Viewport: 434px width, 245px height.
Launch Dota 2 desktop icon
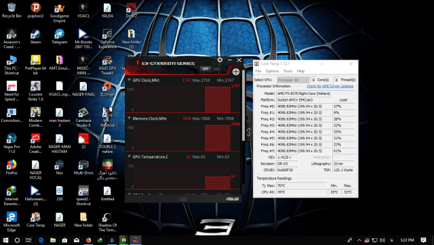click(131, 11)
